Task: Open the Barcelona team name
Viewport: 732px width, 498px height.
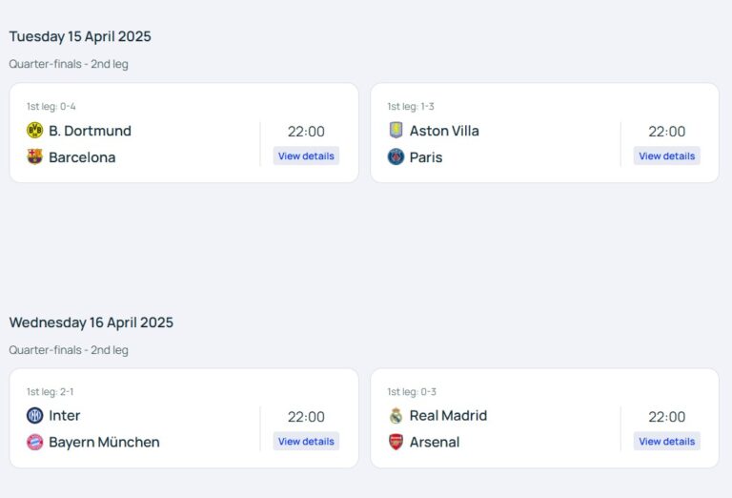Action: (82, 157)
